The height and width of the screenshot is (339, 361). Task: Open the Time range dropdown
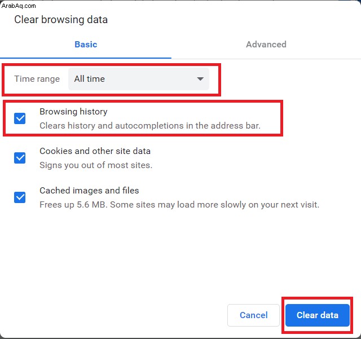(139, 79)
